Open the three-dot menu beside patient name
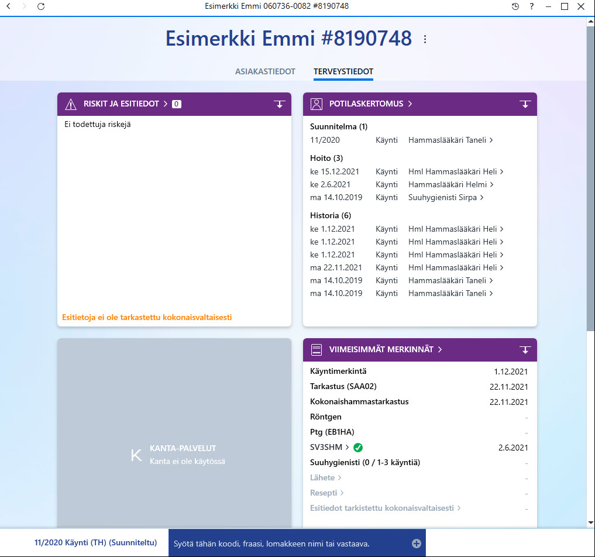The image size is (595, 557). [425, 39]
